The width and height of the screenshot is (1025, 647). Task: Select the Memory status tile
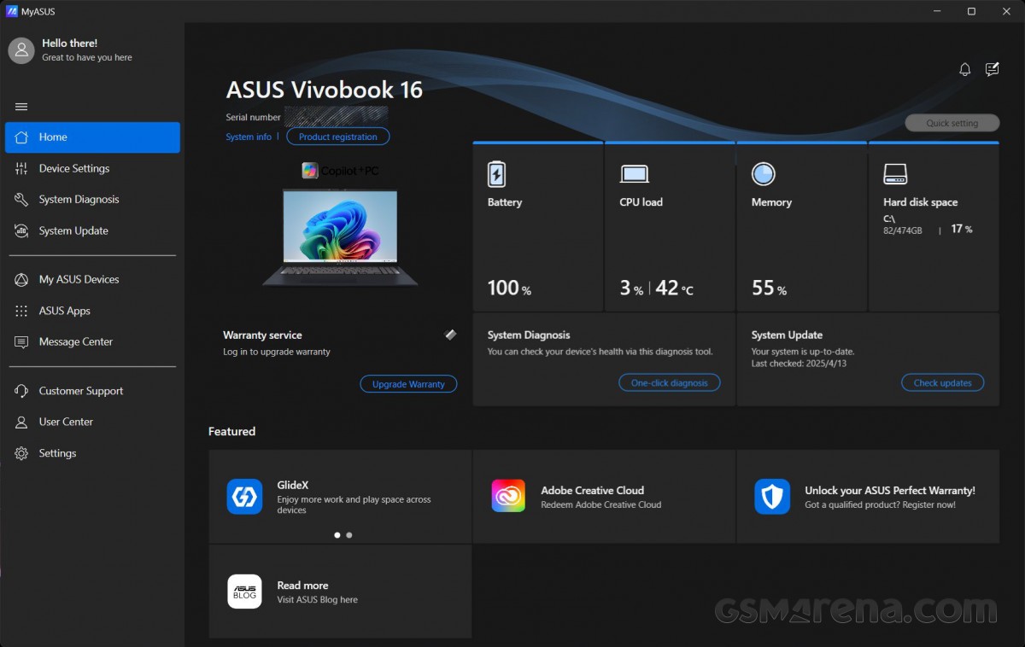tap(801, 226)
